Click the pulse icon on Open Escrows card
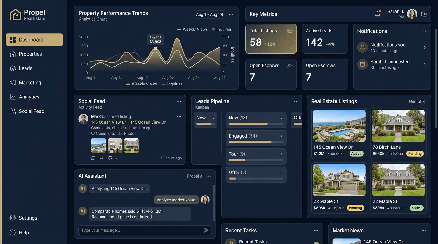This screenshot has width=438, height=244. pos(290,65)
